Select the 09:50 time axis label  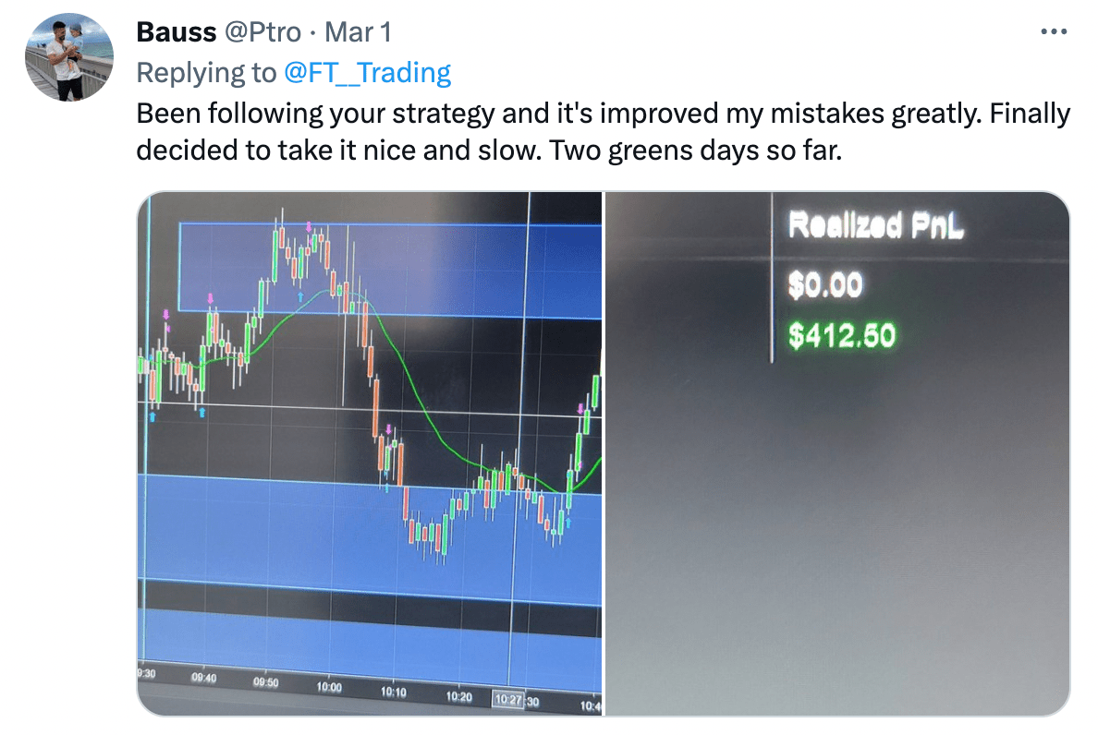[267, 683]
